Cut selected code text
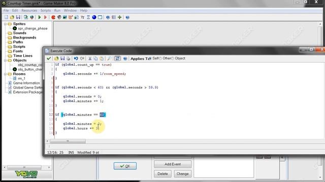 [90, 59]
